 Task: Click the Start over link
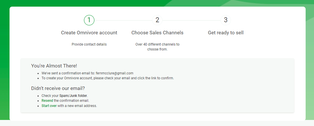point(49,106)
